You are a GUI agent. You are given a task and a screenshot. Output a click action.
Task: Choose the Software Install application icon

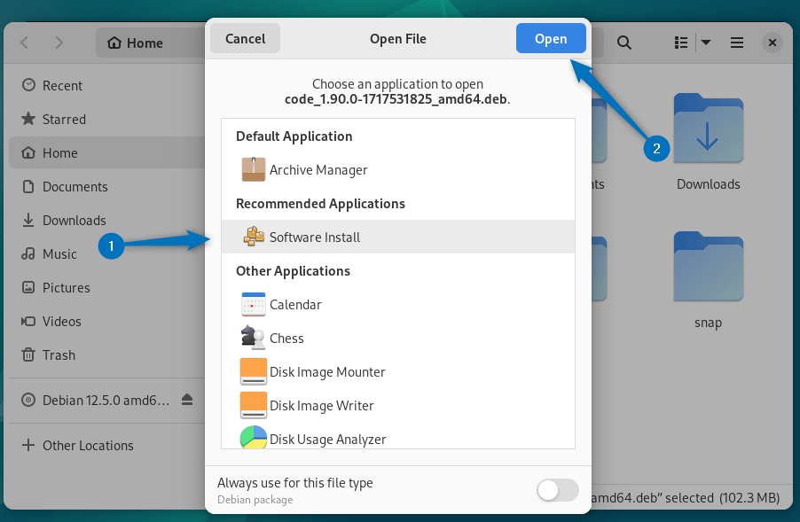point(253,237)
